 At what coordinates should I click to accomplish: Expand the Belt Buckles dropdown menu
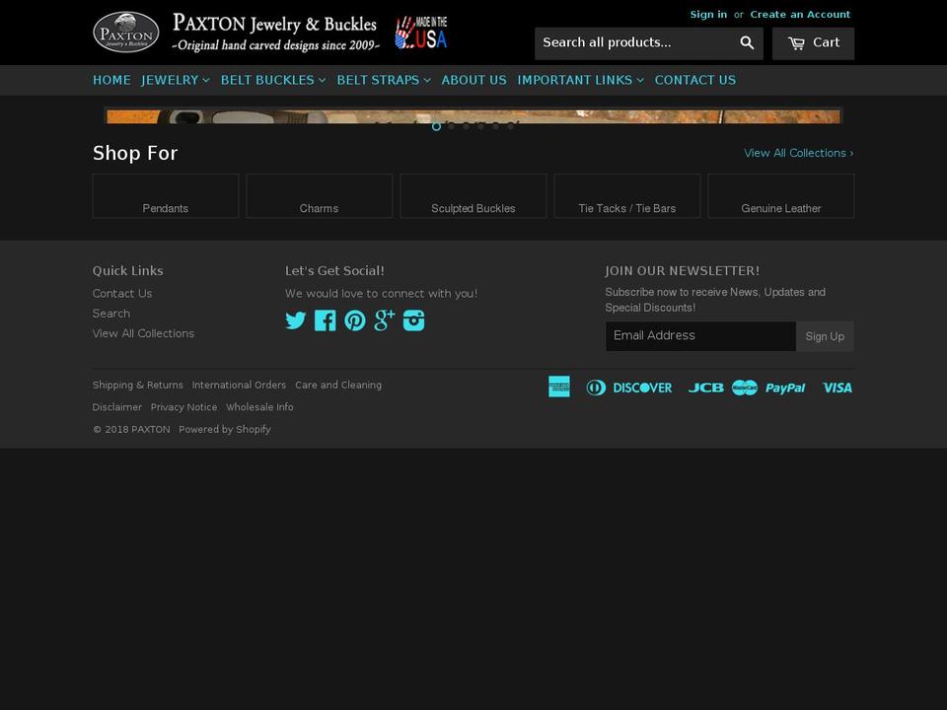click(273, 80)
